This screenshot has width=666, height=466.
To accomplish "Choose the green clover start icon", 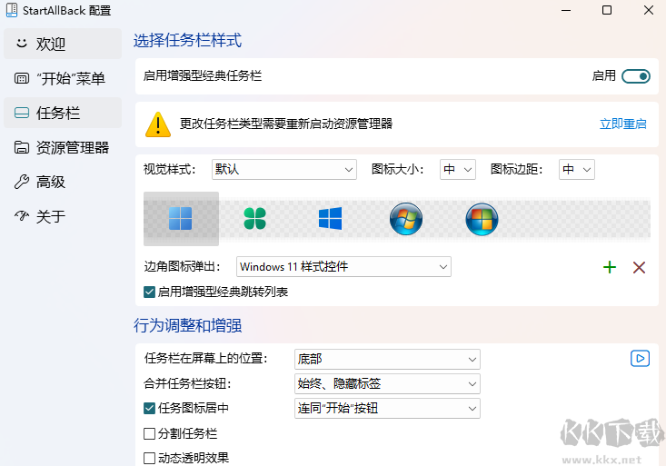I will coord(255,219).
